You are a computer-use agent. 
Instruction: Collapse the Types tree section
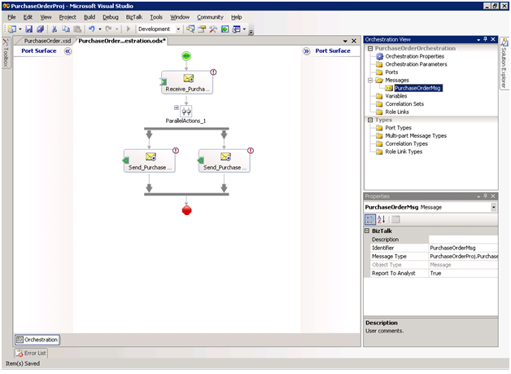point(370,120)
